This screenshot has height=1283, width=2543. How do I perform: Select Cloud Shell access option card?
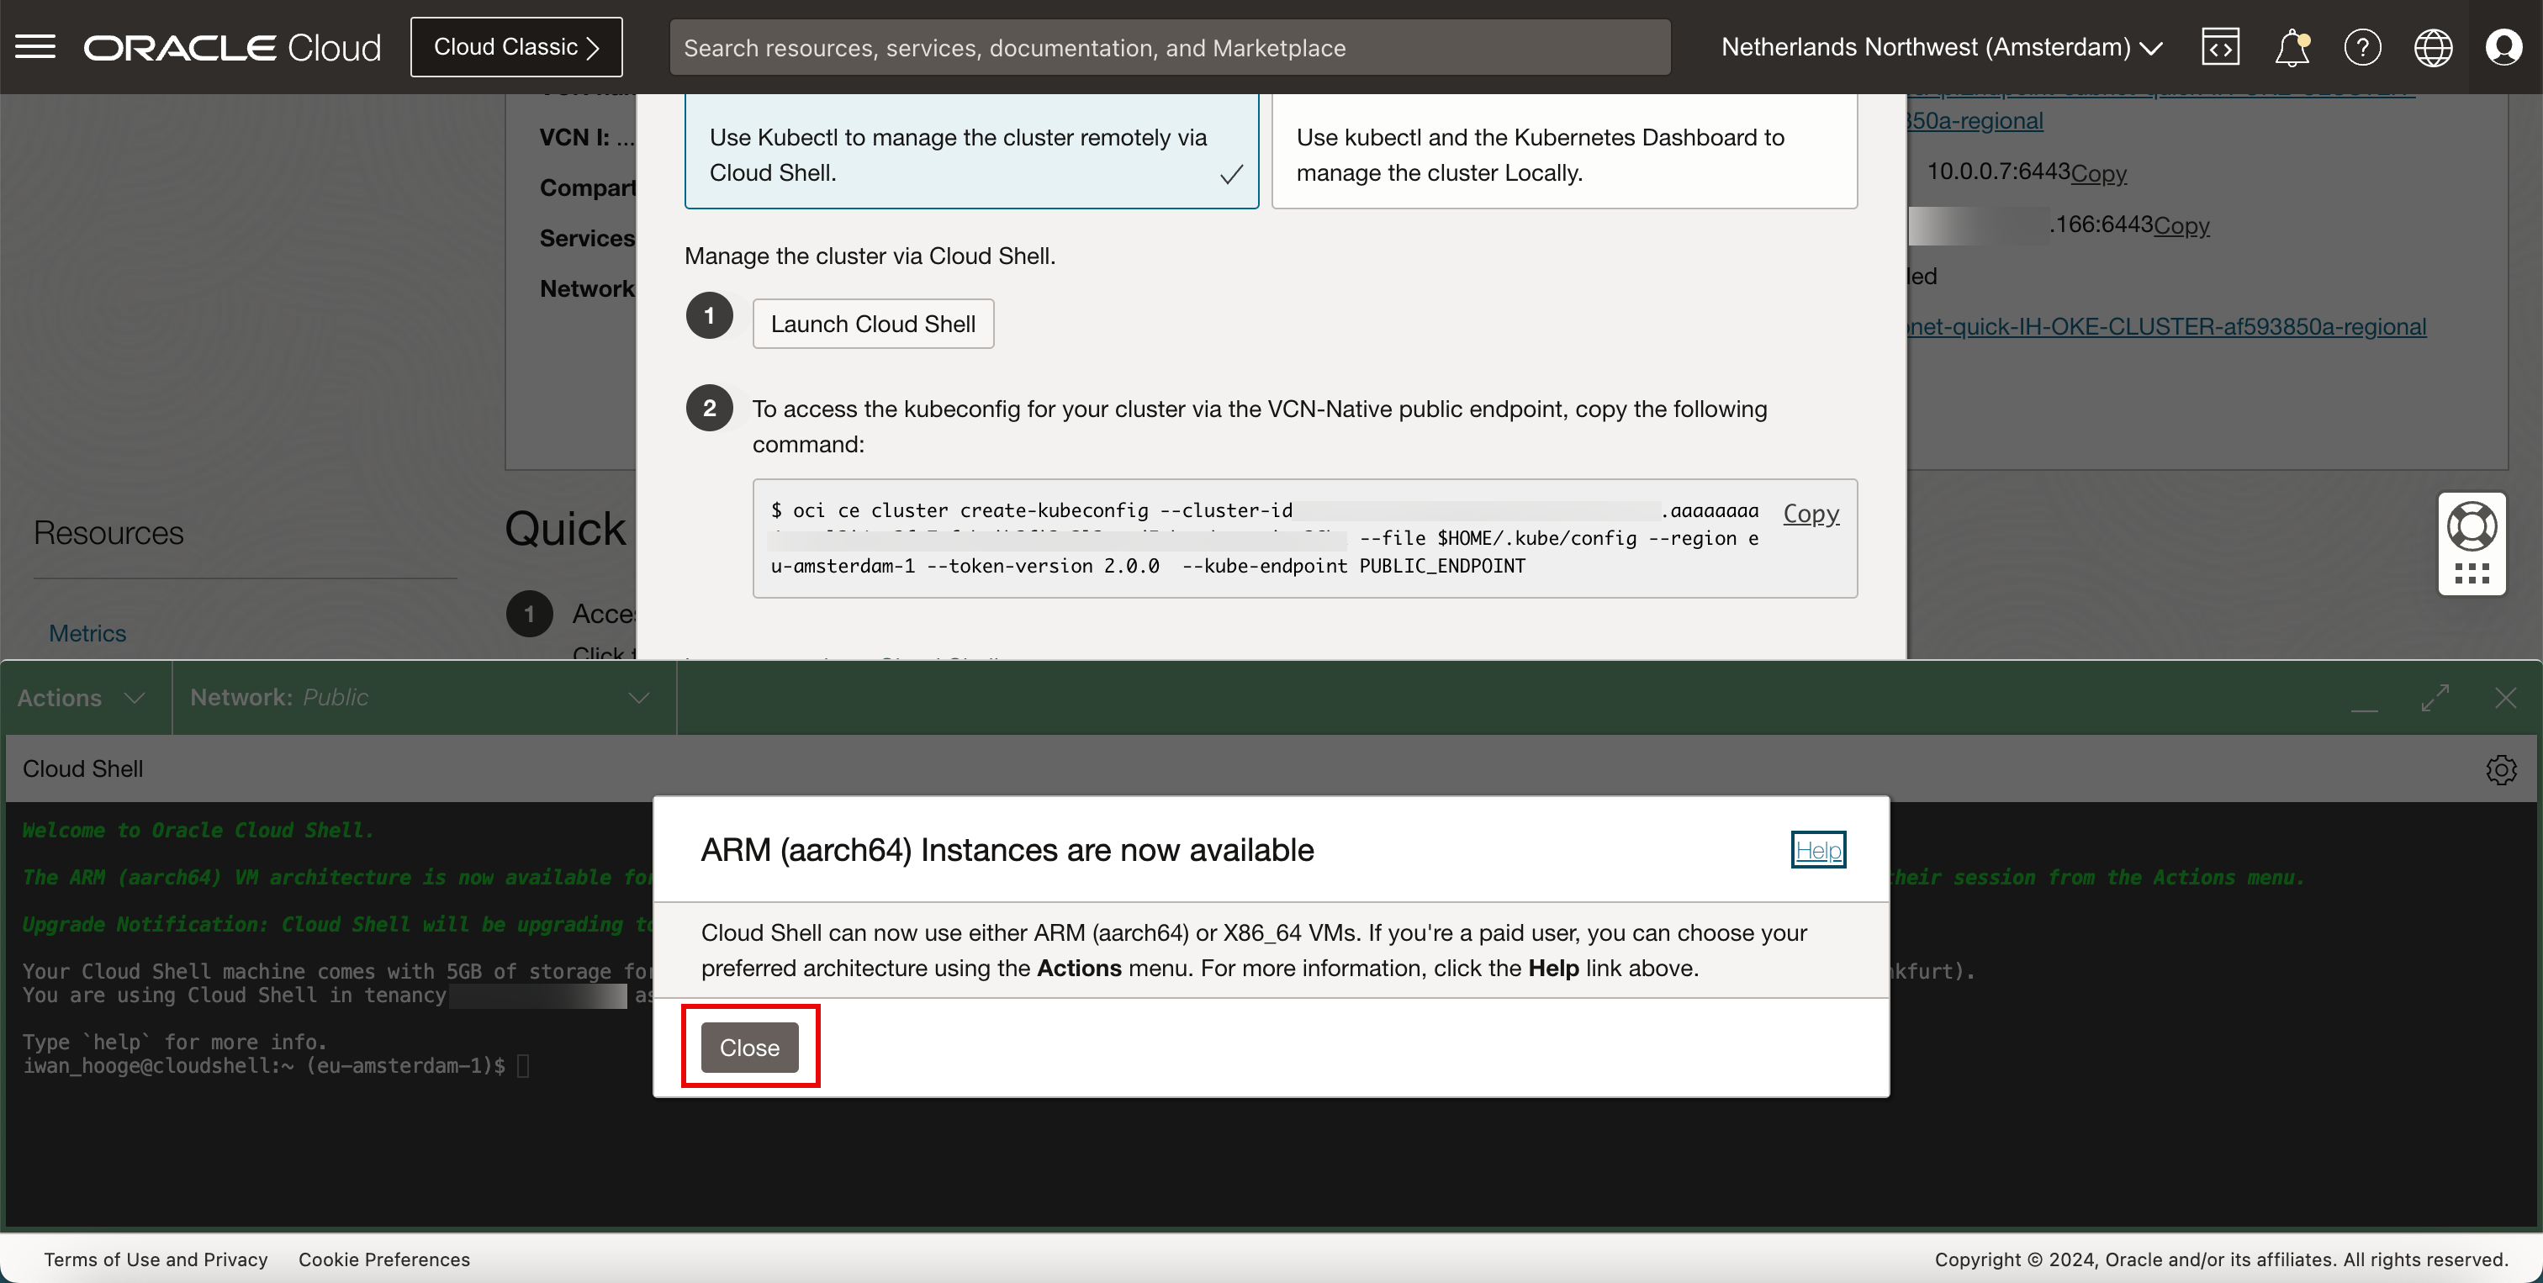971,152
